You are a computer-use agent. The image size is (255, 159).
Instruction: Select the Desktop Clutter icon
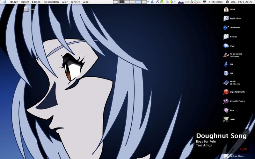226,156
